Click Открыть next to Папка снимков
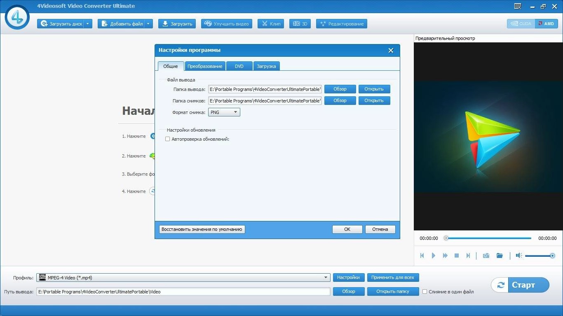This screenshot has width=563, height=316. (x=374, y=100)
